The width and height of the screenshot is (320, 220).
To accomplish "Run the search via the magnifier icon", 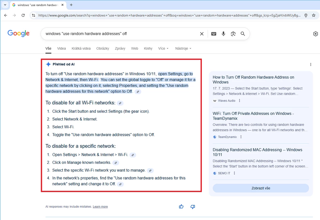I will click(x=242, y=34).
